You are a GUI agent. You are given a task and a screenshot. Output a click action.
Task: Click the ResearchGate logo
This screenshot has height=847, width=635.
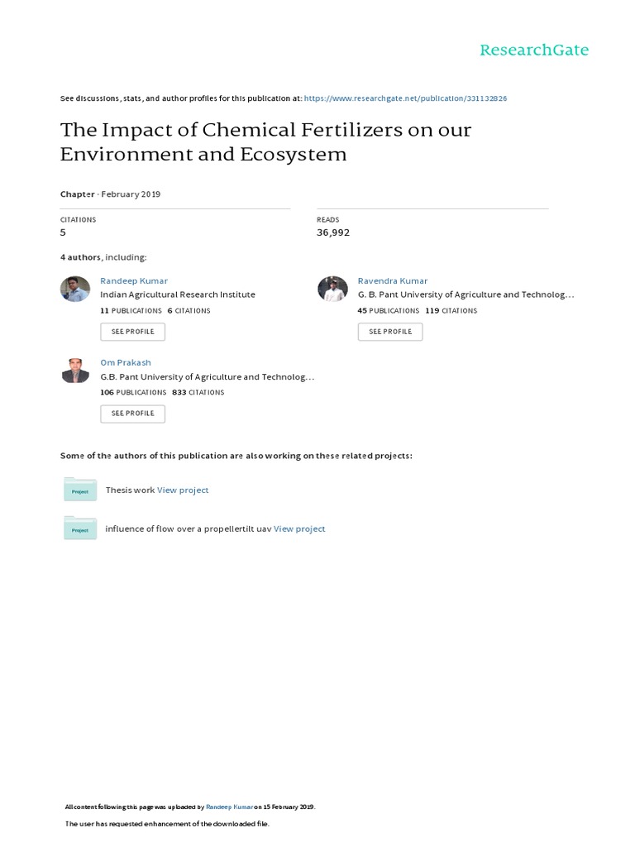point(534,50)
